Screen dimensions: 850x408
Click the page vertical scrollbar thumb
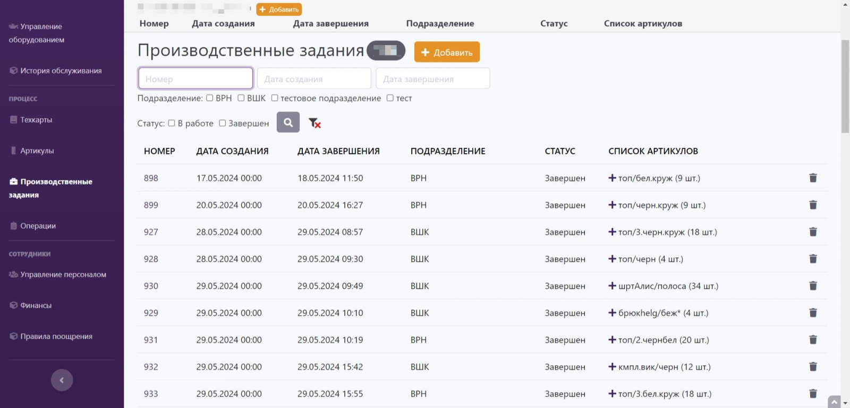tap(845, 86)
